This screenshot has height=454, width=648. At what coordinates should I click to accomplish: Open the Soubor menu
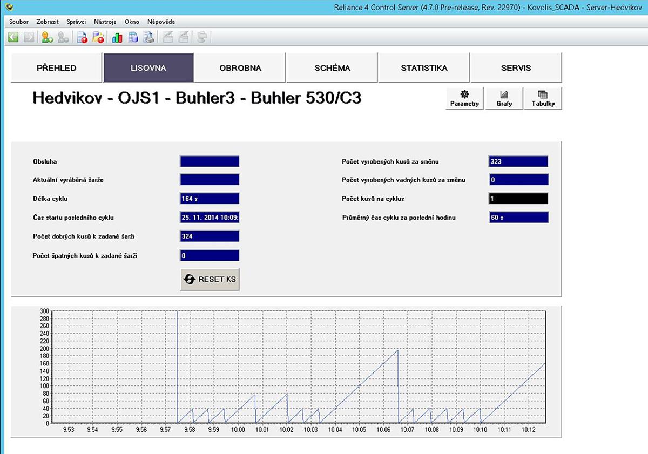[19, 22]
